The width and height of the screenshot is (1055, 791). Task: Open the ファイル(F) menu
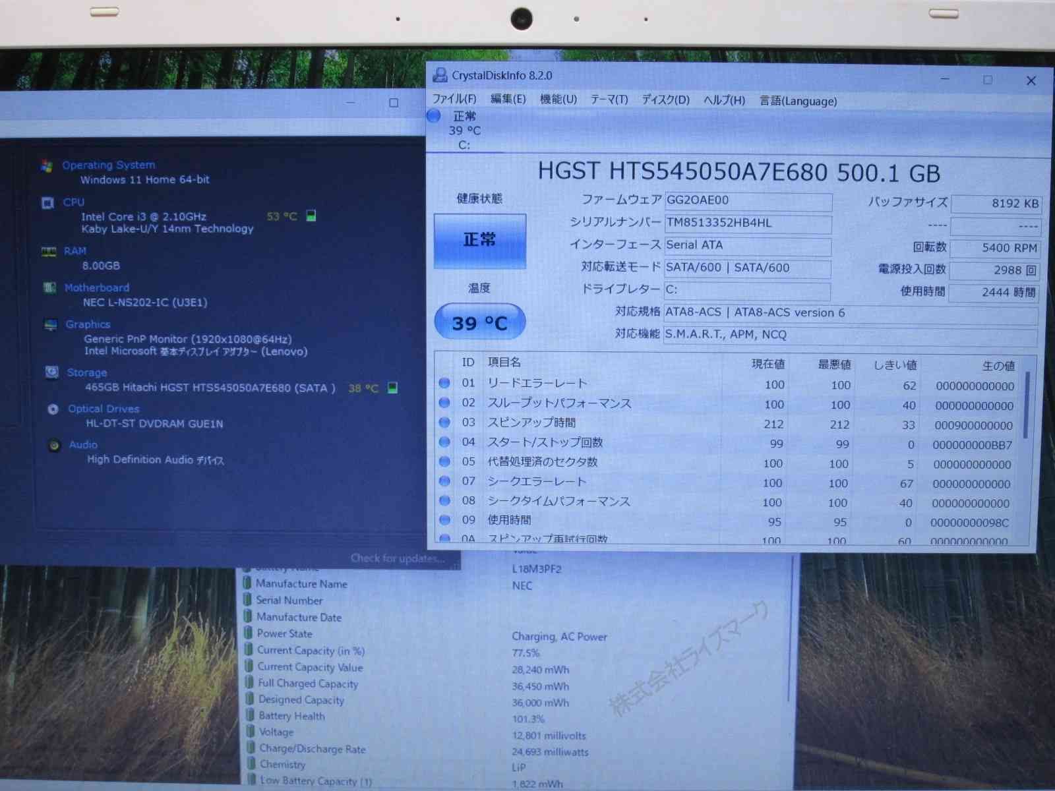454,99
